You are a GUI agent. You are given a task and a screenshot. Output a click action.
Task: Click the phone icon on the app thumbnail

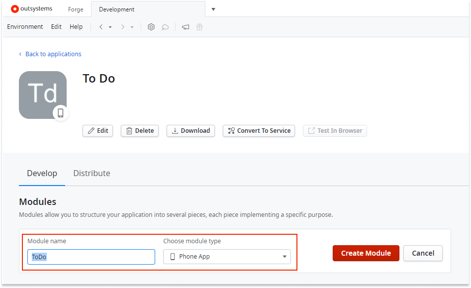point(61,113)
